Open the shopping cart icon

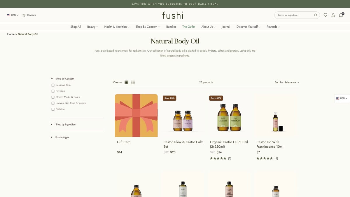[341, 15]
